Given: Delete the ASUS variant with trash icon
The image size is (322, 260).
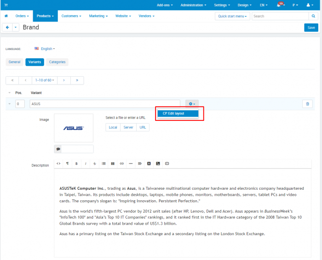Looking at the screenshot, I should 307,104.
